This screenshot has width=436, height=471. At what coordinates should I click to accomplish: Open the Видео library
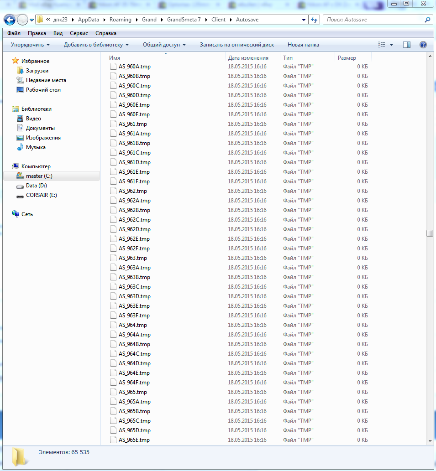(x=33, y=119)
